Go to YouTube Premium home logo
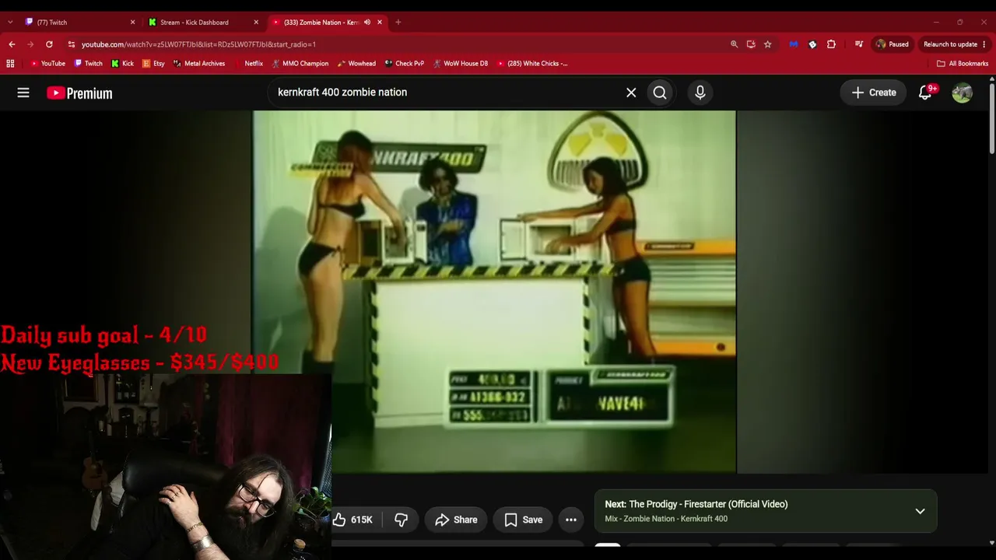 [x=79, y=93]
